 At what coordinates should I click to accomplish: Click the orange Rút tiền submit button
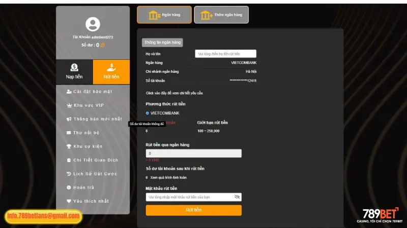[194, 210]
